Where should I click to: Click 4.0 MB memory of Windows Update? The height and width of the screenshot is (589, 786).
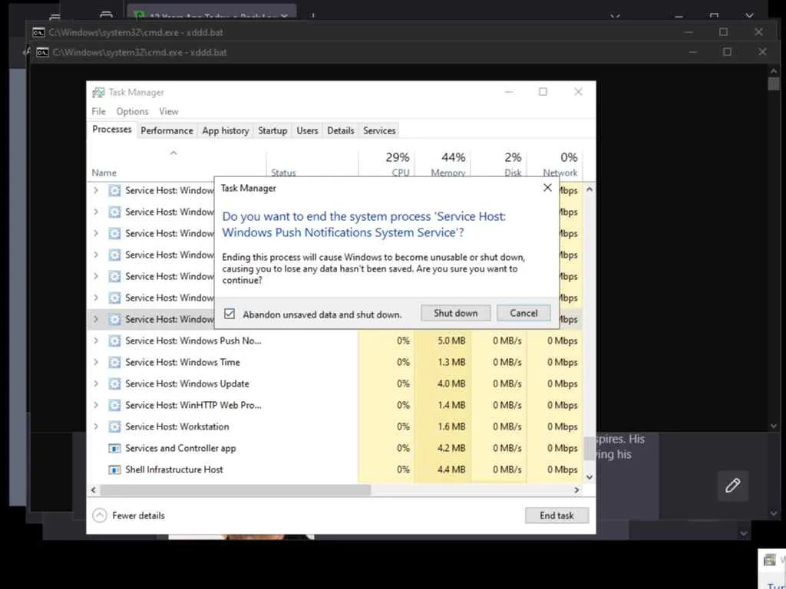tap(451, 383)
